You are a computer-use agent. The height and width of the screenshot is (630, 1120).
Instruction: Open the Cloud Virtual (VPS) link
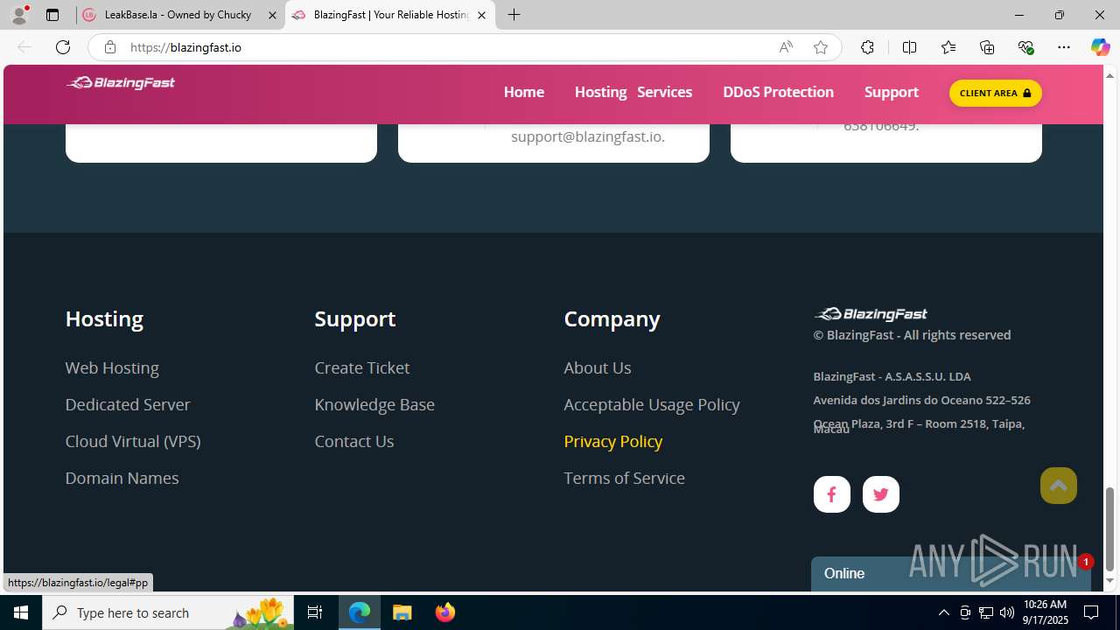tap(133, 441)
